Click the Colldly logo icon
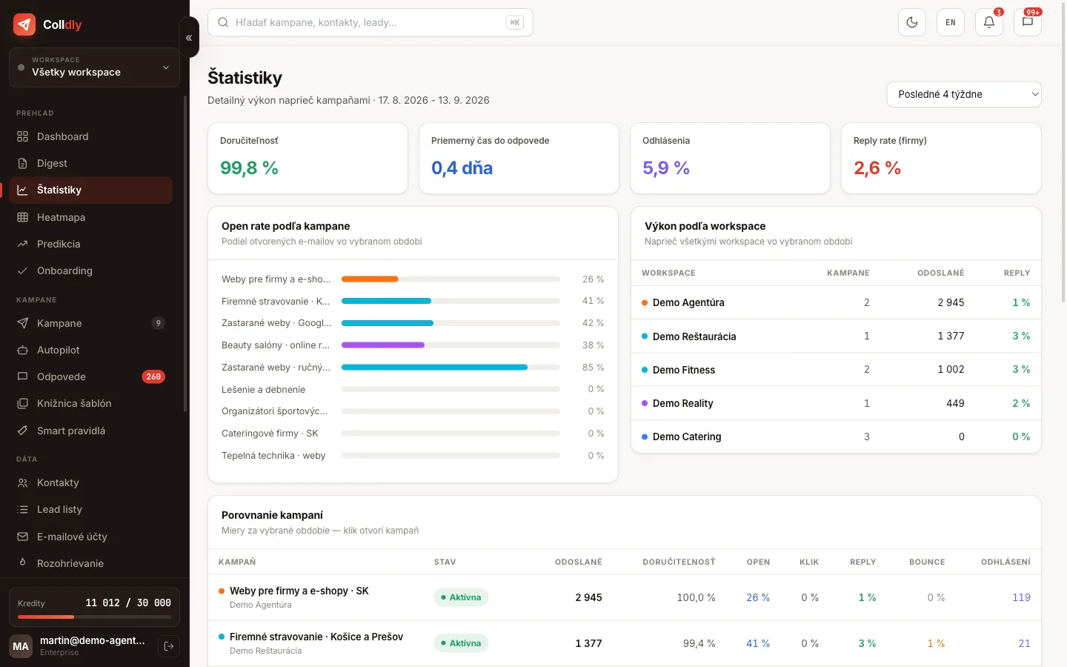Image resolution: width=1067 pixels, height=667 pixels. pos(24,24)
